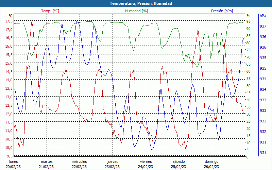Click the "16,5" temperature axis value

click(9, 38)
